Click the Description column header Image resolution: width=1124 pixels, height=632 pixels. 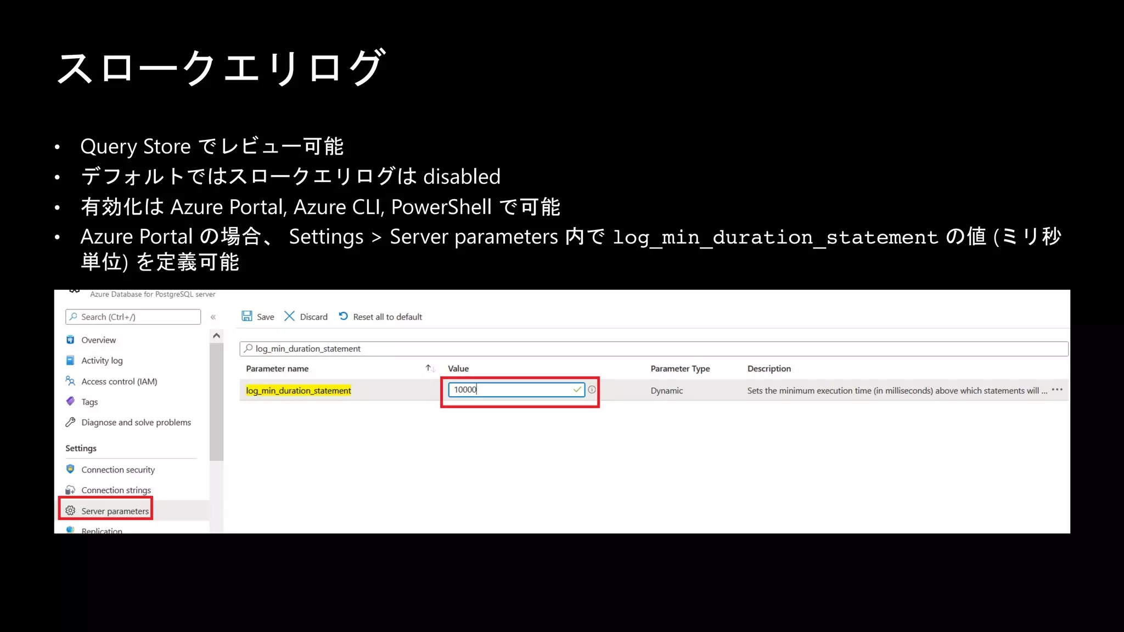point(769,369)
